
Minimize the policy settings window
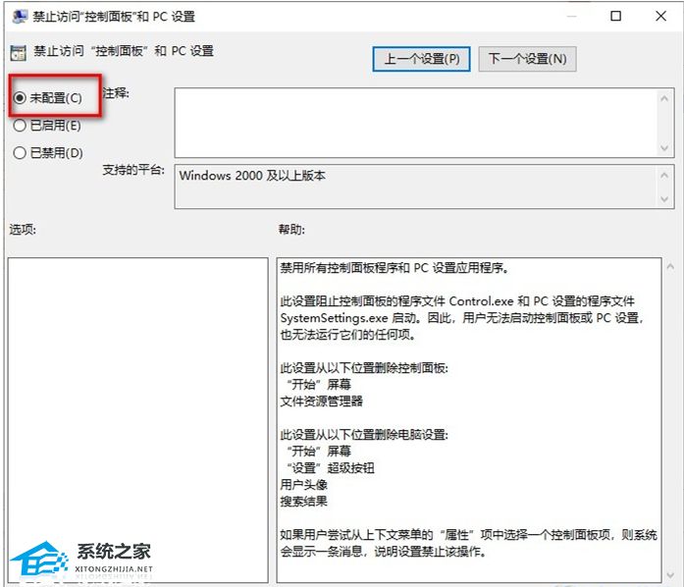pos(570,16)
